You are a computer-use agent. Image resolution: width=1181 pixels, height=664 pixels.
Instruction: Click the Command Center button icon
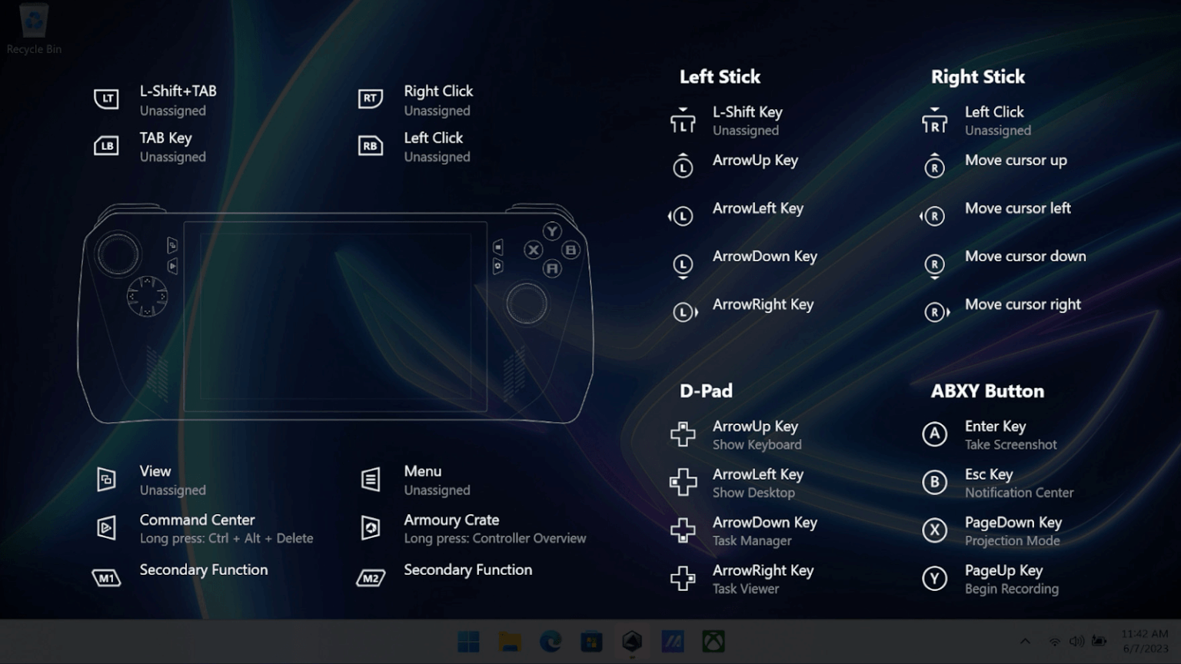pos(106,528)
